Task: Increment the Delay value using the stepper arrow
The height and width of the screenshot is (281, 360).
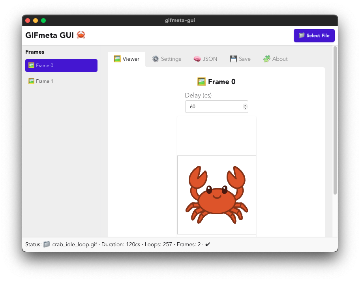Action: point(245,105)
